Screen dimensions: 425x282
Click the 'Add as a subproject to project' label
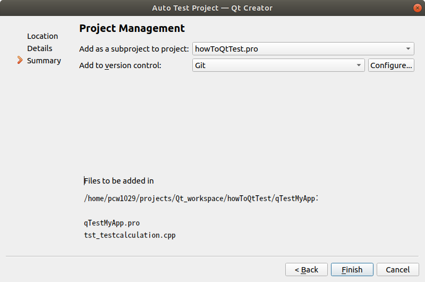tap(134, 49)
